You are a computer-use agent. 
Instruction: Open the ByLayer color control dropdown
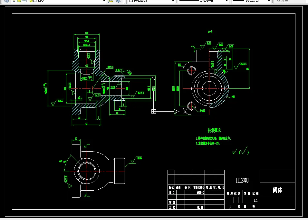click(x=152, y=1)
